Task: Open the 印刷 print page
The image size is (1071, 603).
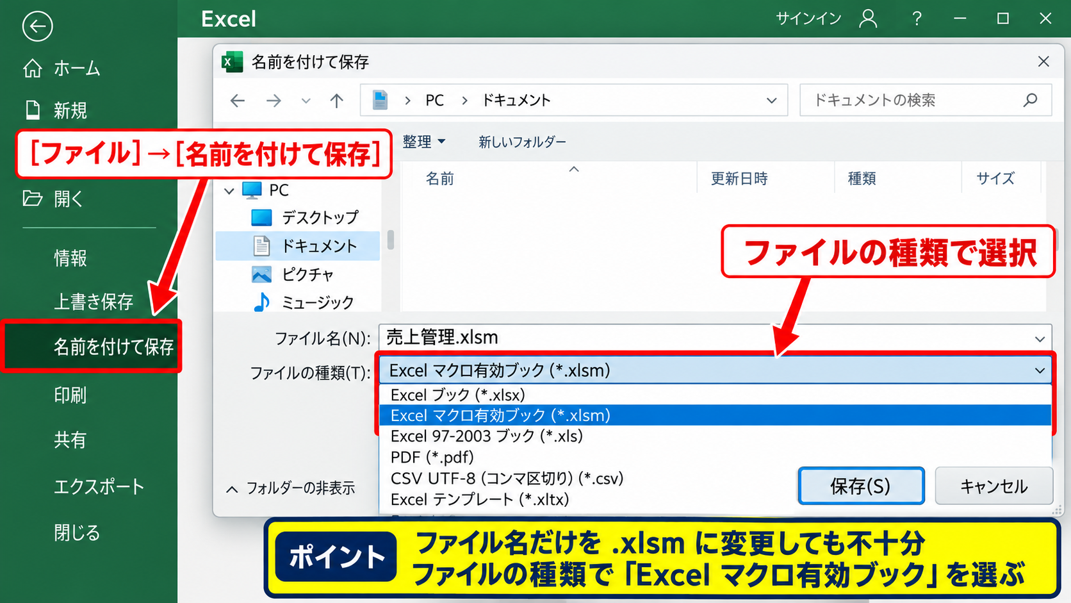Action: coord(70,395)
